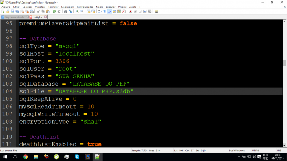287x161 pixels.
Task: Toggle synchronized vertical scrolling icon
Action: [88, 11]
